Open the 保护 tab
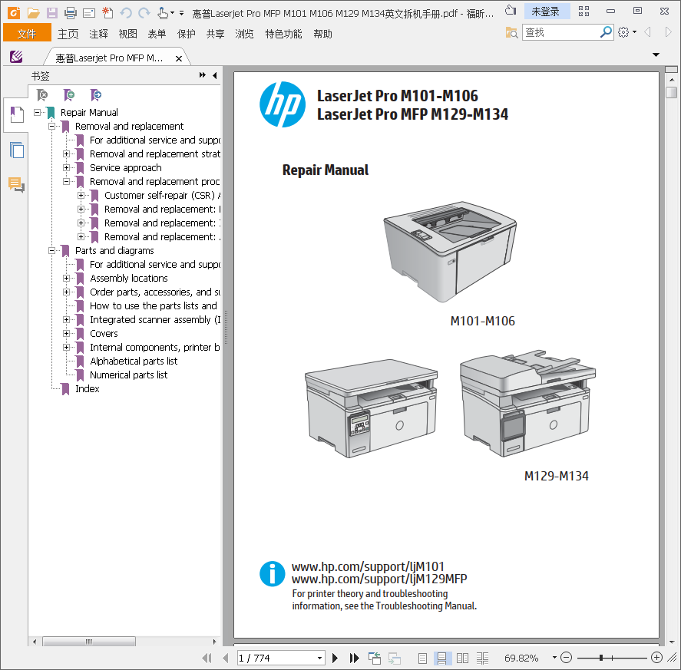The image size is (681, 670). point(187,34)
